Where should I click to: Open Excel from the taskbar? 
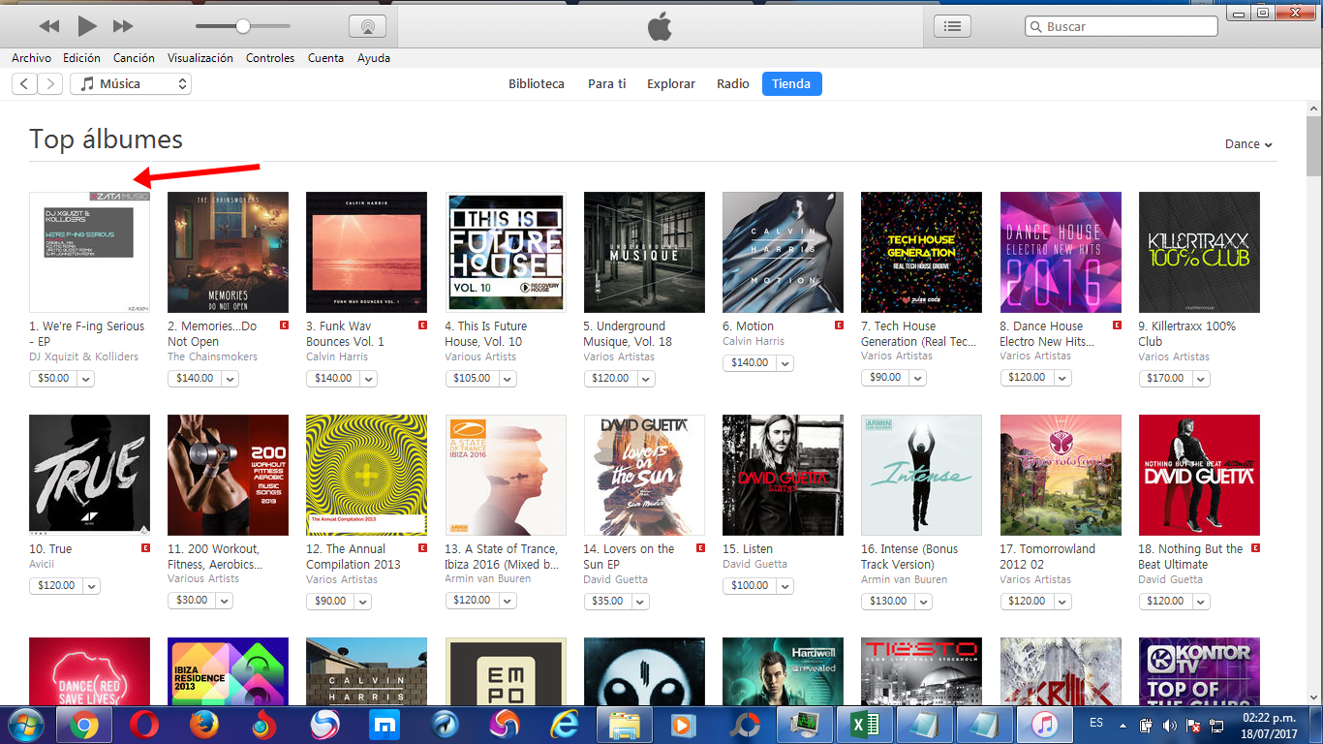coord(865,725)
